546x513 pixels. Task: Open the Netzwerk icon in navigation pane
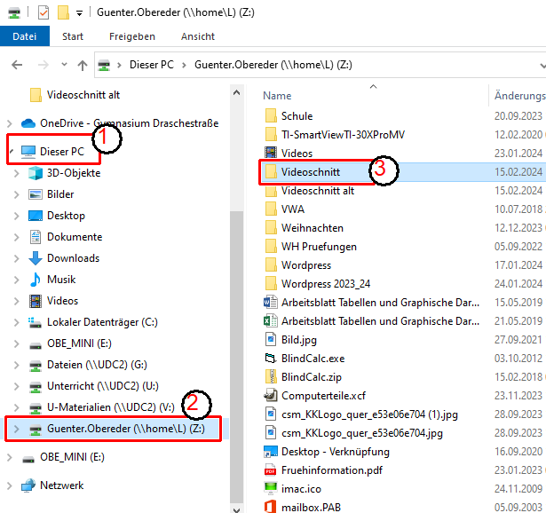coord(28,485)
